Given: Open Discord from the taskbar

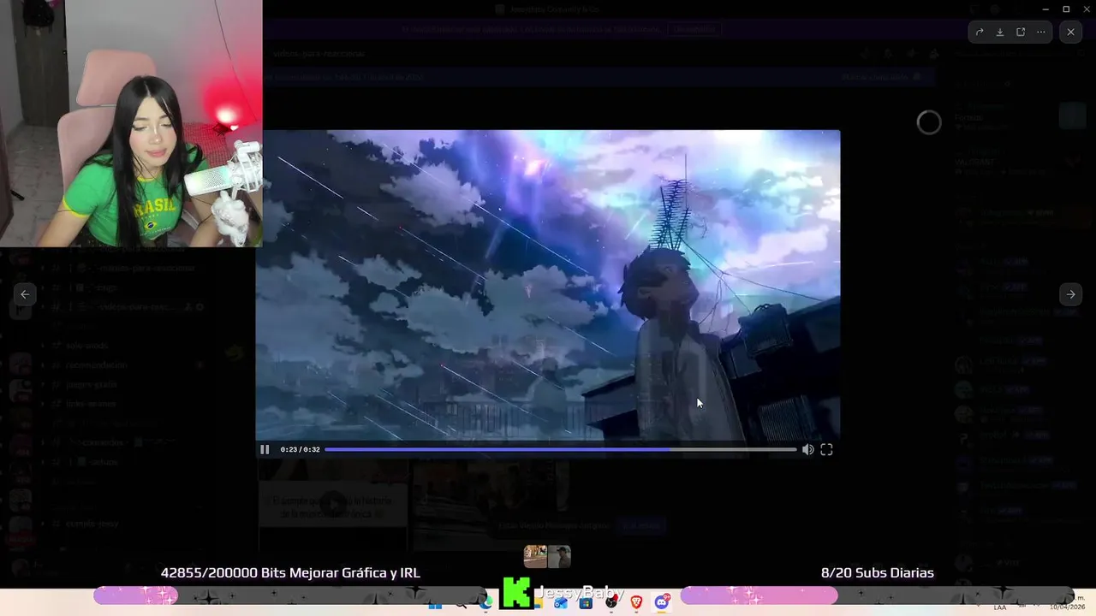Looking at the screenshot, I should click(x=661, y=603).
